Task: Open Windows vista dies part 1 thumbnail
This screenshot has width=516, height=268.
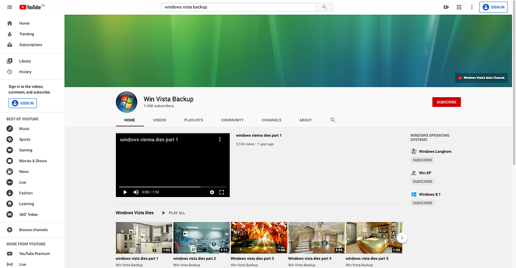Action: [144, 238]
